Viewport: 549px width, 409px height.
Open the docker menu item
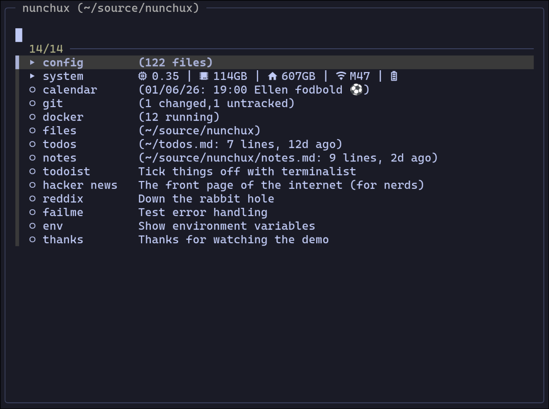63,117
